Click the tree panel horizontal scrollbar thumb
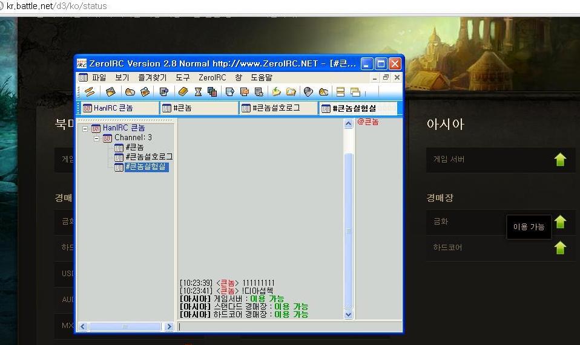 125,326
